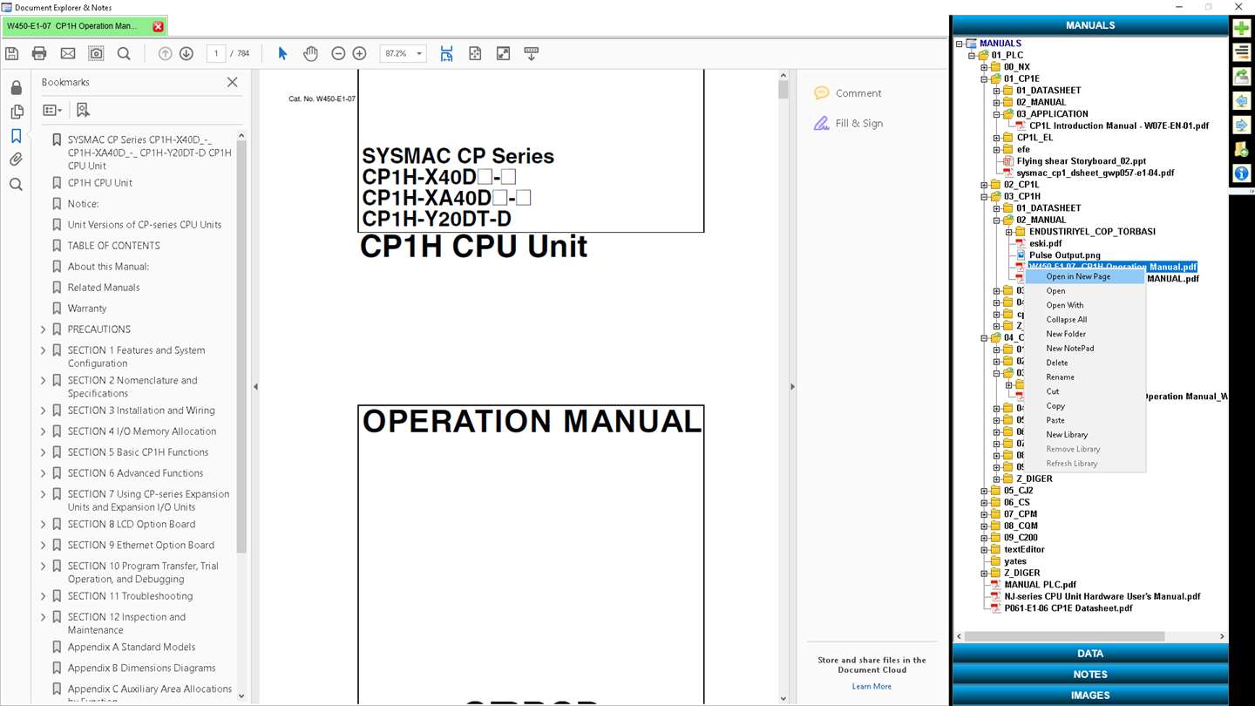Expand SECTION 8 LCD Option Board bookmark
Screen dimensions: 1255x706
(44, 524)
